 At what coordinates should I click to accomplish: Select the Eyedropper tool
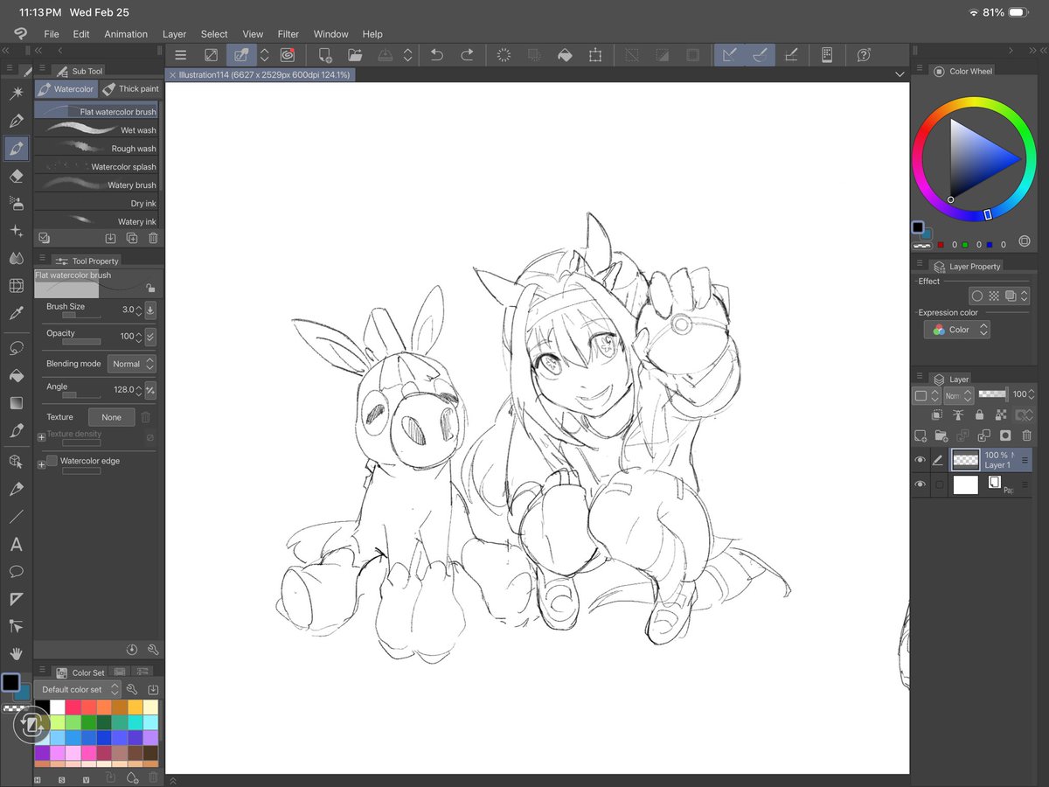[x=17, y=313]
